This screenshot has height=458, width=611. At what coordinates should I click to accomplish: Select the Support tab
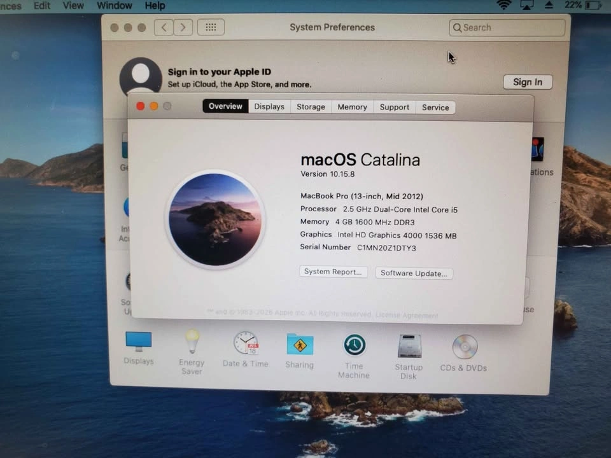395,107
